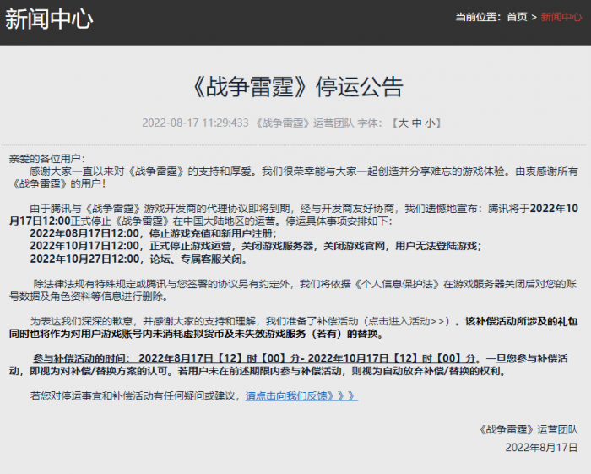Click the bottom signature 《战争雷霆》运营团队
591x474 pixels.
(x=528, y=429)
